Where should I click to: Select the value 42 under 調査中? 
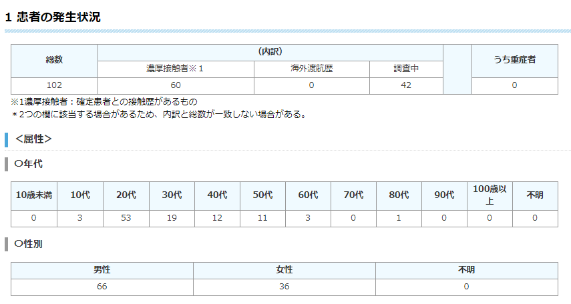coord(406,85)
